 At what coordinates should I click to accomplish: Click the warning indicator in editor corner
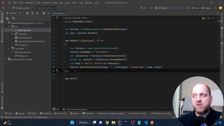204,18
